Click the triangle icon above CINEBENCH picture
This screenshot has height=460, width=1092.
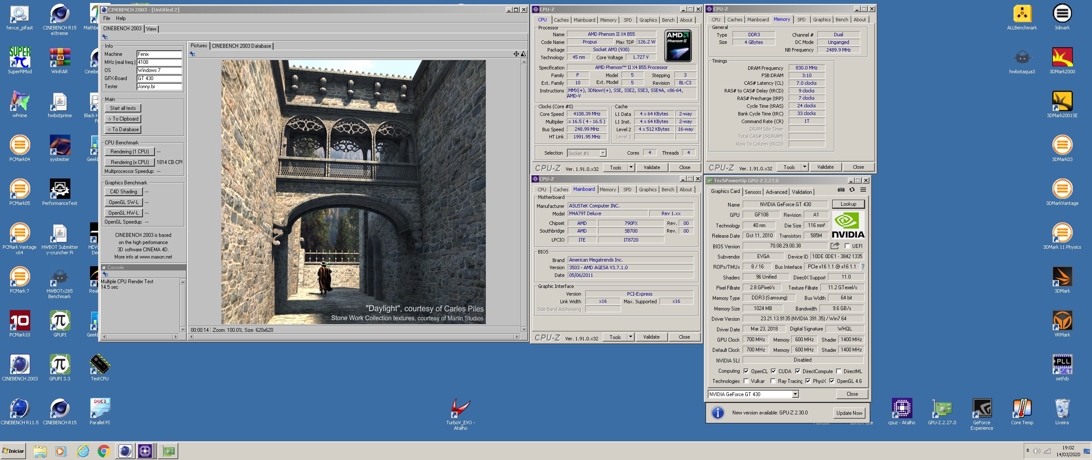pyautogui.click(x=523, y=54)
